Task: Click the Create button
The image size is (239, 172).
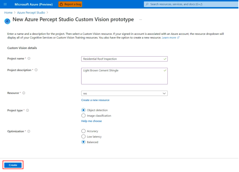Action: (x=13, y=165)
